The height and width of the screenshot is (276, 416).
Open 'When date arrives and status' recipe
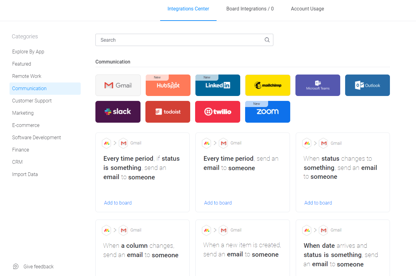pyautogui.click(x=343, y=248)
